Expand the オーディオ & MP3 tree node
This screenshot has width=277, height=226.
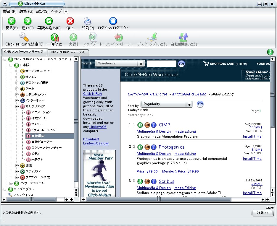point(17,71)
